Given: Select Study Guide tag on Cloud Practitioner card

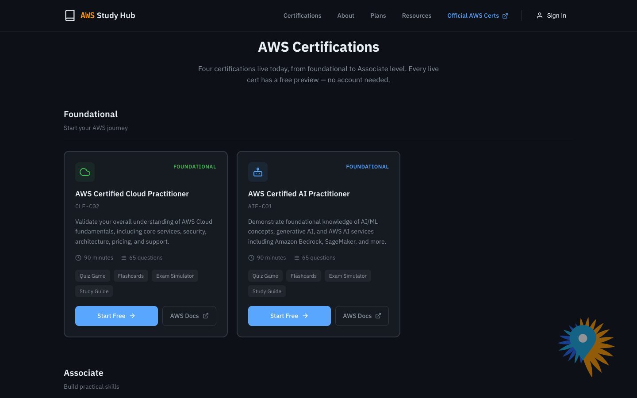Looking at the screenshot, I should (x=94, y=291).
